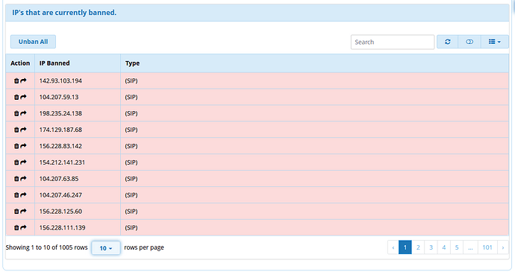Select IP text 142.93.103.194
Screen dimensions: 515x272
click(60, 80)
